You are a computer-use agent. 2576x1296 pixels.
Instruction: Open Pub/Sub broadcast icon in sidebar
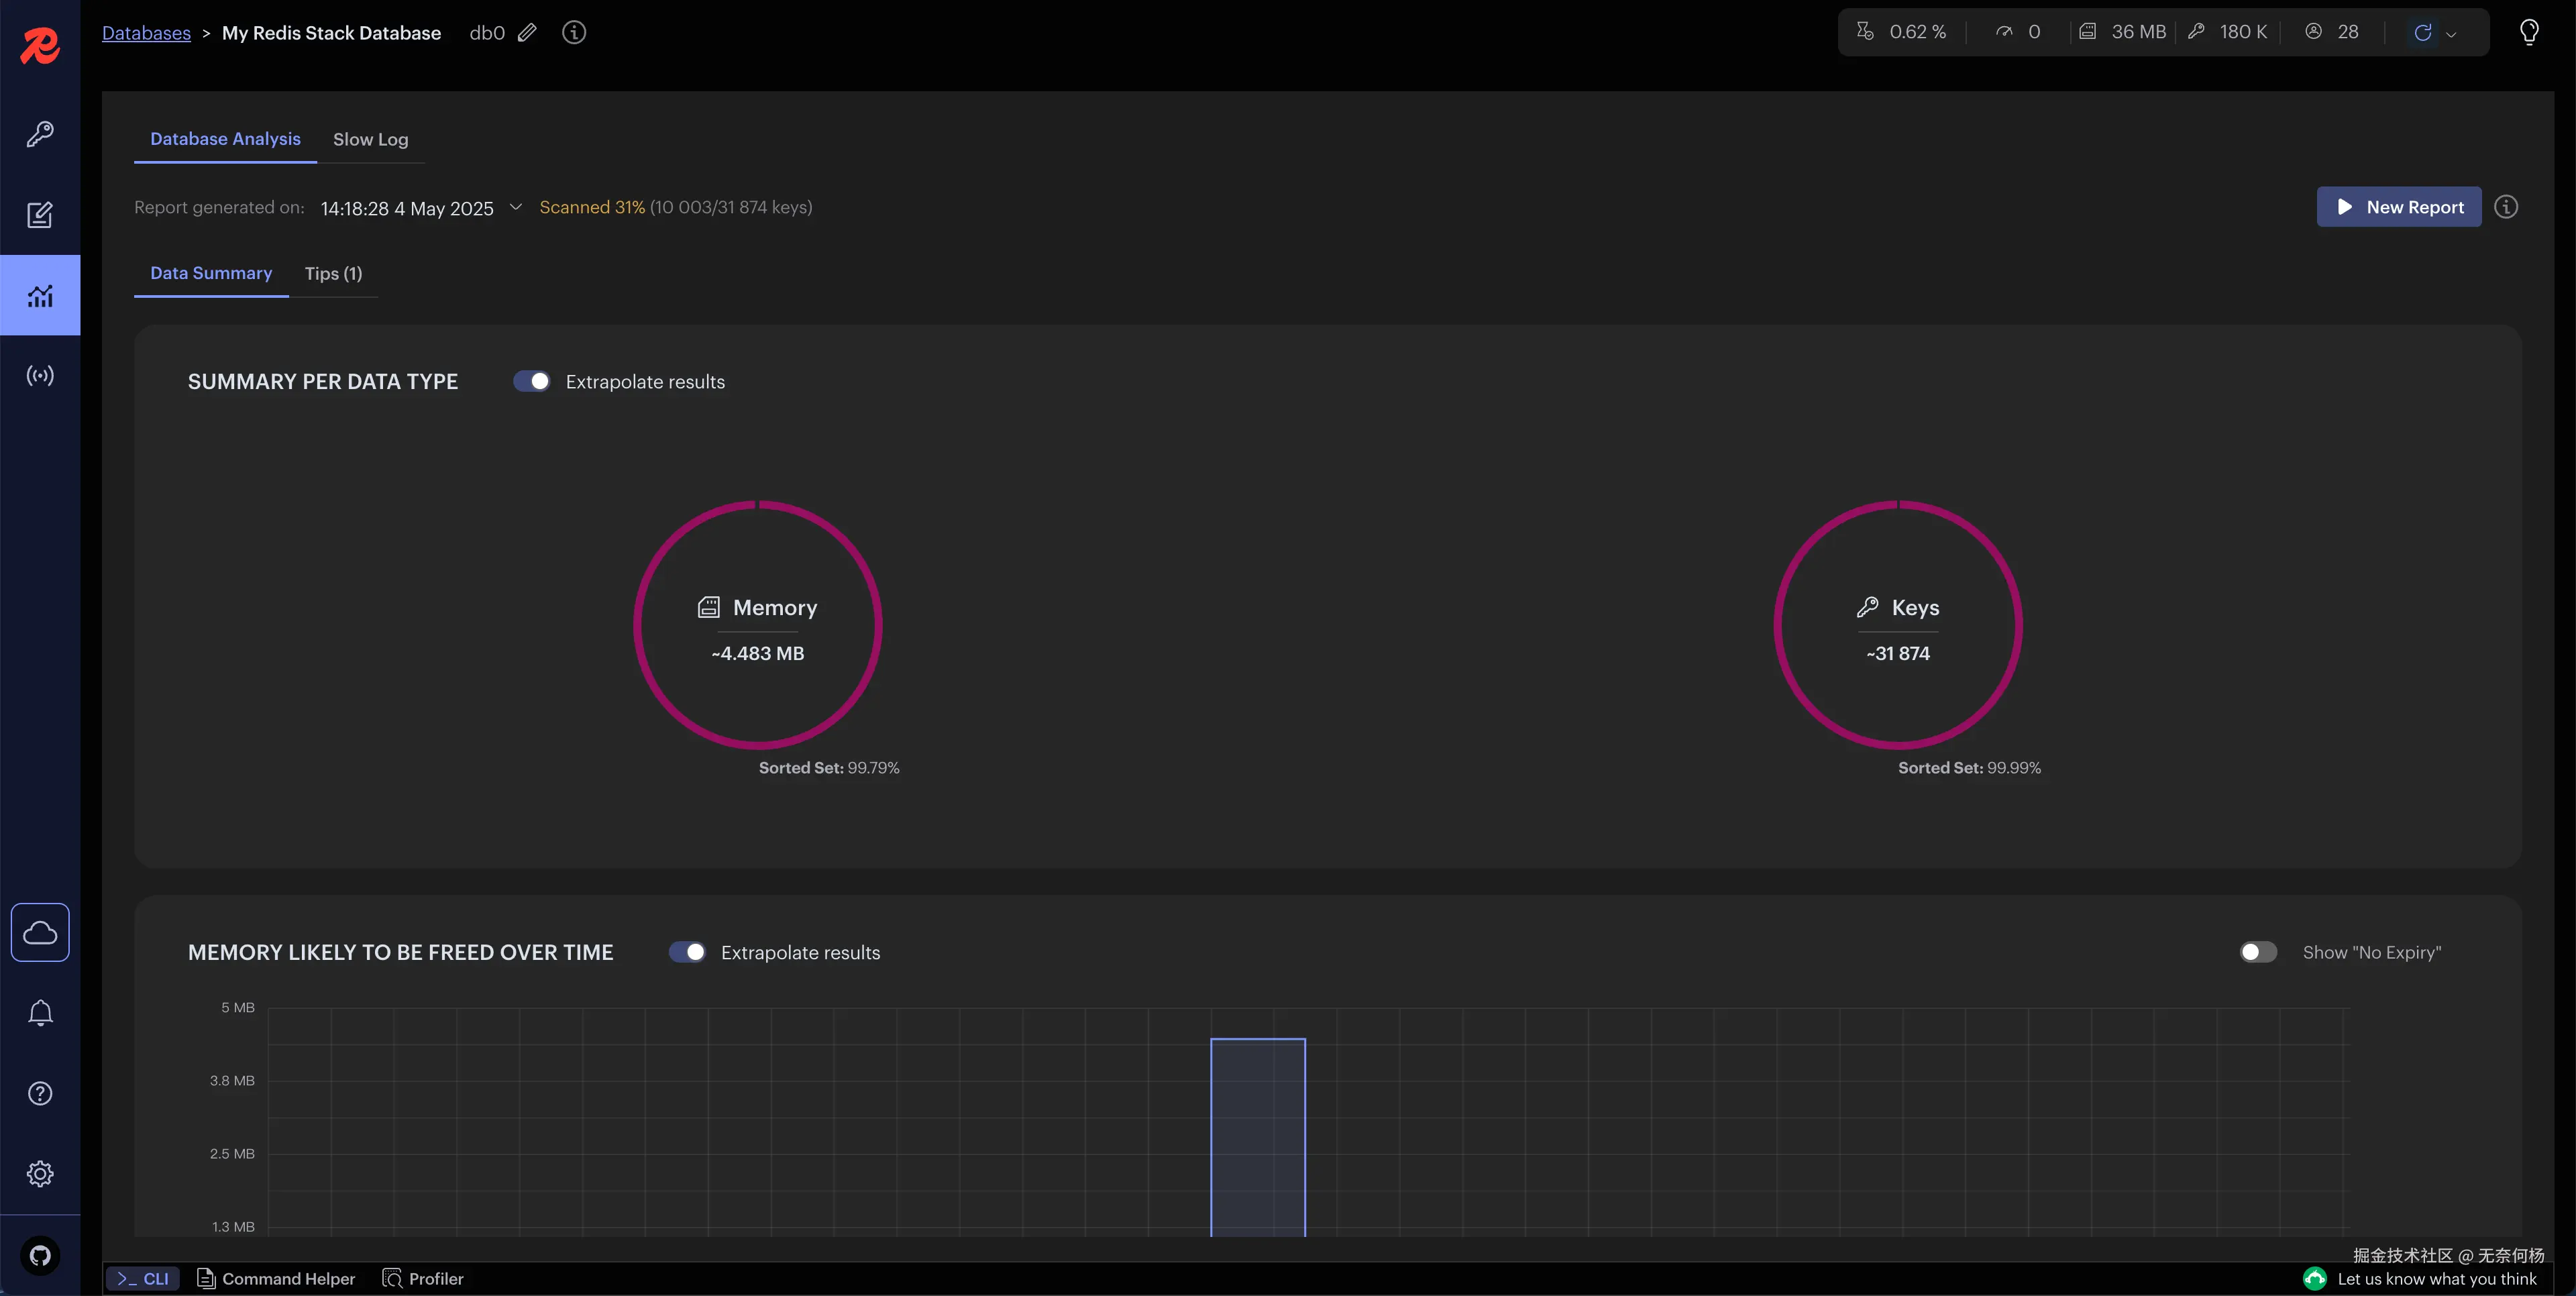[x=40, y=376]
